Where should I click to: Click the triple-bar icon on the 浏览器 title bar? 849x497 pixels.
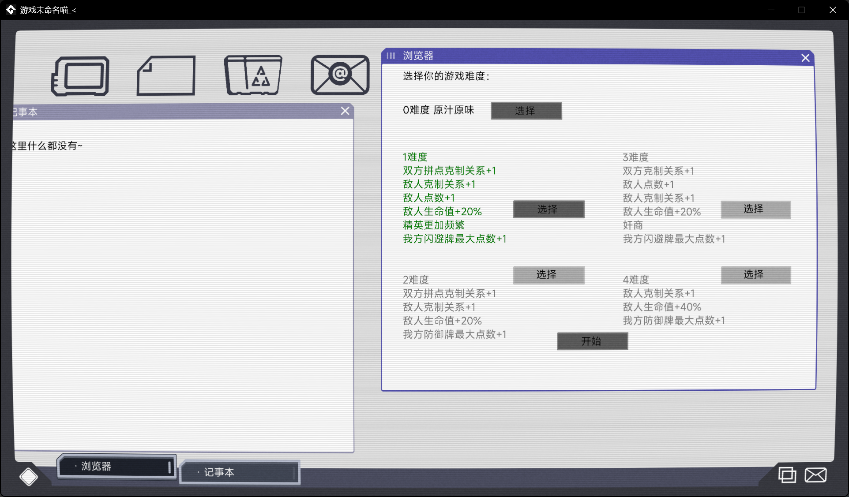click(391, 56)
